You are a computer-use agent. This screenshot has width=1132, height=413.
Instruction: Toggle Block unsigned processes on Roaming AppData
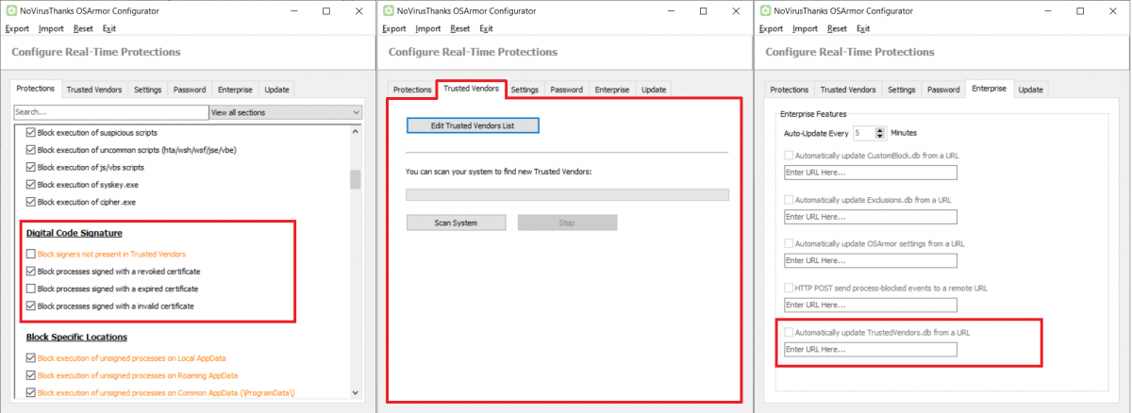tap(31, 375)
